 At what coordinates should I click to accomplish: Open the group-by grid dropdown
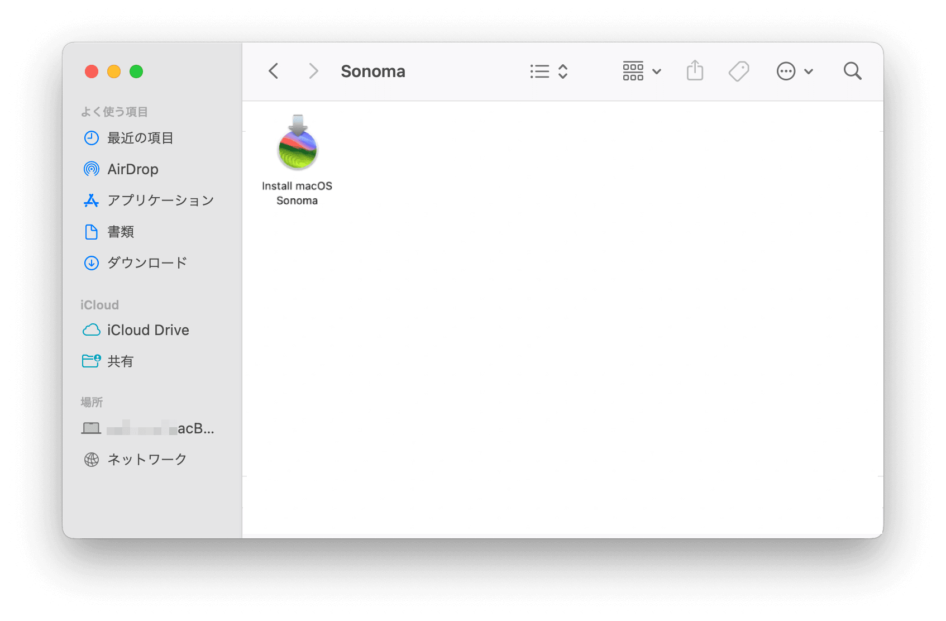642,71
